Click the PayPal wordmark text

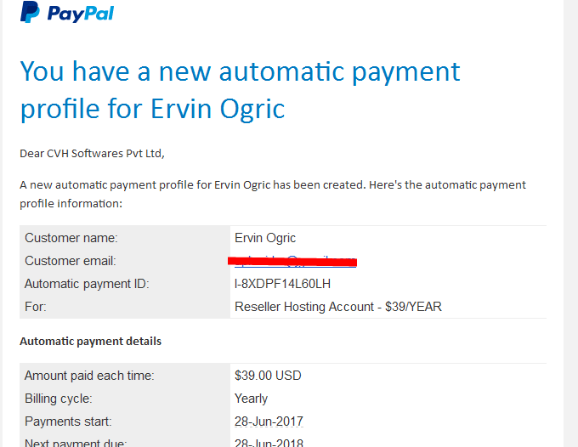[81, 14]
